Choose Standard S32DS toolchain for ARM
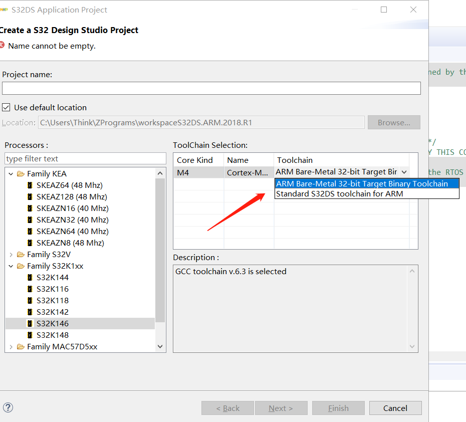466x422 pixels. coord(339,194)
